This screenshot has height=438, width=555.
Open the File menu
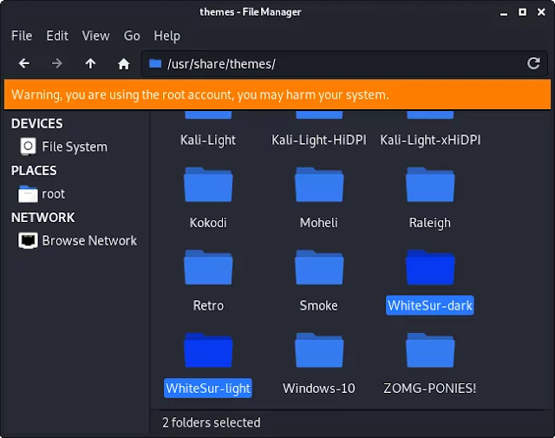coord(22,36)
